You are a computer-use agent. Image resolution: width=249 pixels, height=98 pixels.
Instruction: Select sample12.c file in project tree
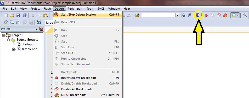tap(29, 49)
